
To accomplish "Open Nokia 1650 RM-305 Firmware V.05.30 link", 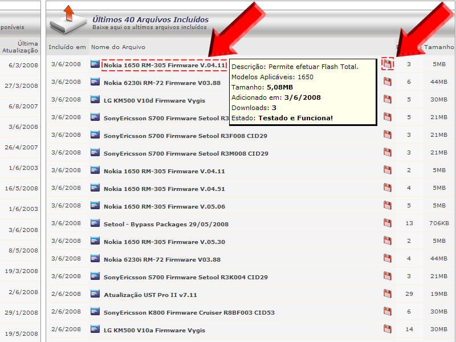I will [164, 242].
